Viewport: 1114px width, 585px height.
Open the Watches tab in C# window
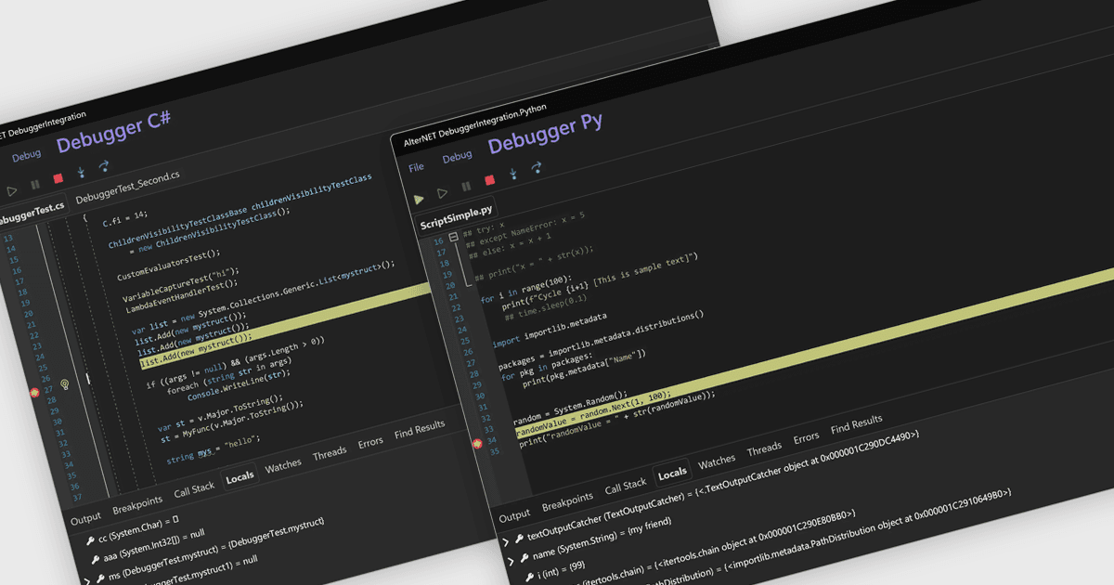pos(283,466)
